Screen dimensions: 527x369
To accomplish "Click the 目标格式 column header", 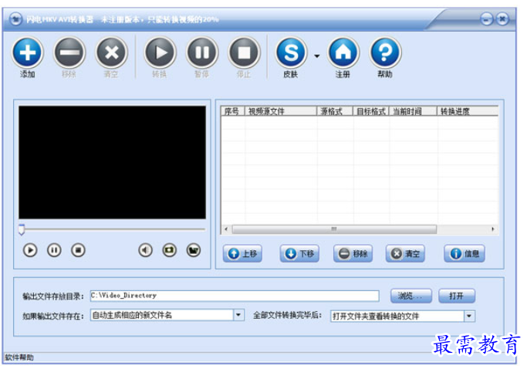I will click(370, 111).
